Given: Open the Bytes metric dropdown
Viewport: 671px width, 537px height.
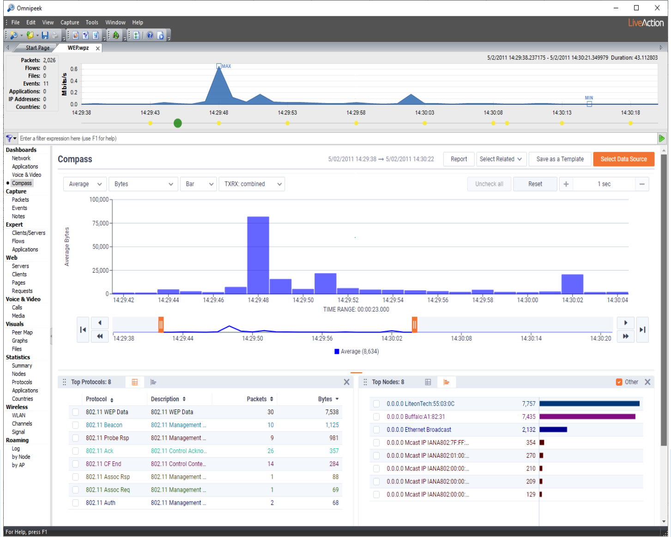Looking at the screenshot, I should pyautogui.click(x=143, y=184).
